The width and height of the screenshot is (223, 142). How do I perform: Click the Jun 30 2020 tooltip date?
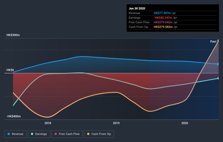point(137,8)
